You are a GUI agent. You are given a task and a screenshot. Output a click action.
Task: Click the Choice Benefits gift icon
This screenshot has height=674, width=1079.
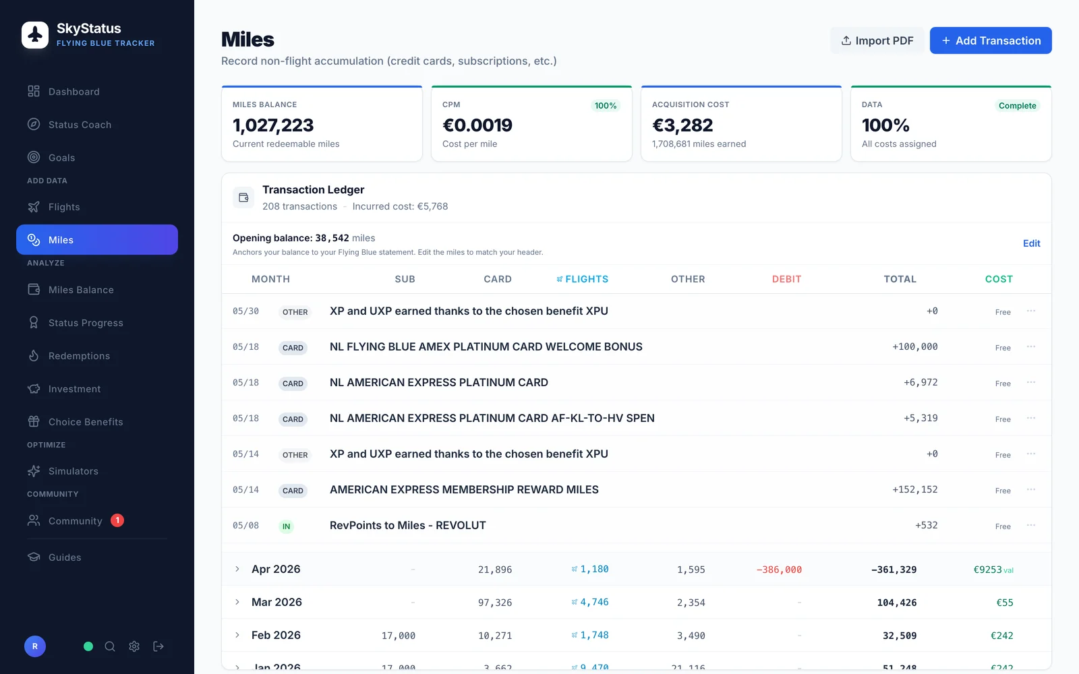tap(34, 422)
